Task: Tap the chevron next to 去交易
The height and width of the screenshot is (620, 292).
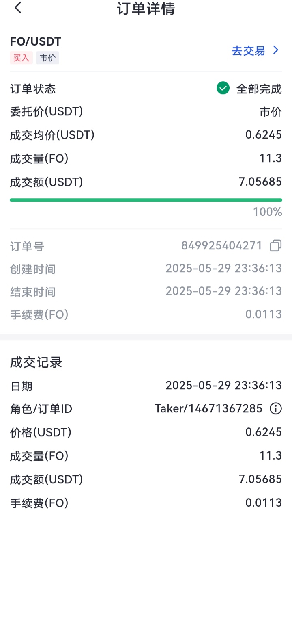Action: 276,50
